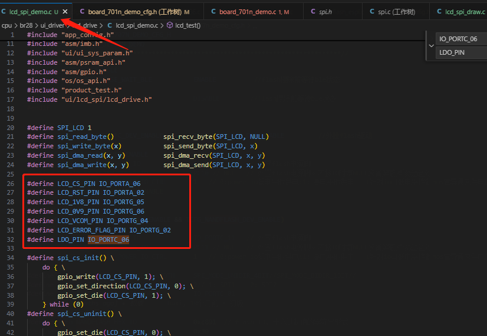Click C icon on spi.h tab

313,11
